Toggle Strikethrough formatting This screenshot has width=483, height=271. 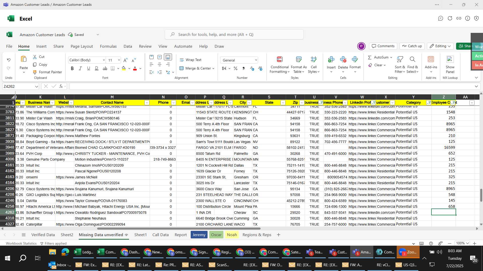tap(105, 68)
